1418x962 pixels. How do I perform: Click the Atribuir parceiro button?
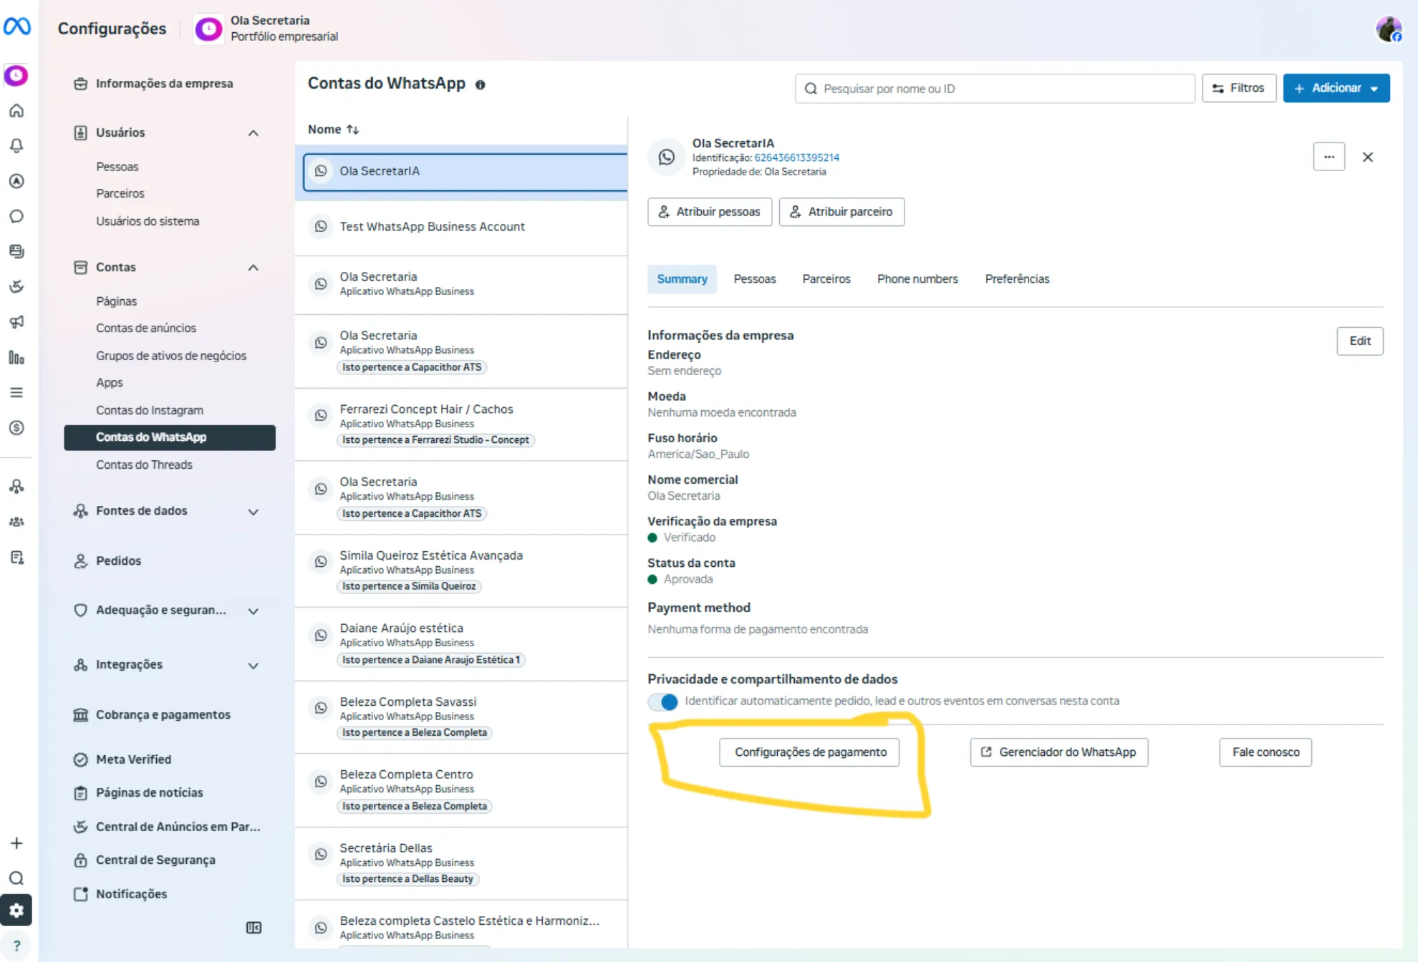[841, 212]
